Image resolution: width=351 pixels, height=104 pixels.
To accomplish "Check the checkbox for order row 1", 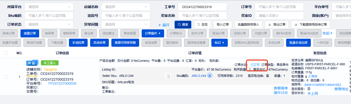I will (x=6, y=77).
